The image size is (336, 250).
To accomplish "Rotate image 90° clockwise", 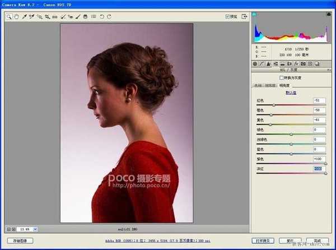I will point(109,17).
